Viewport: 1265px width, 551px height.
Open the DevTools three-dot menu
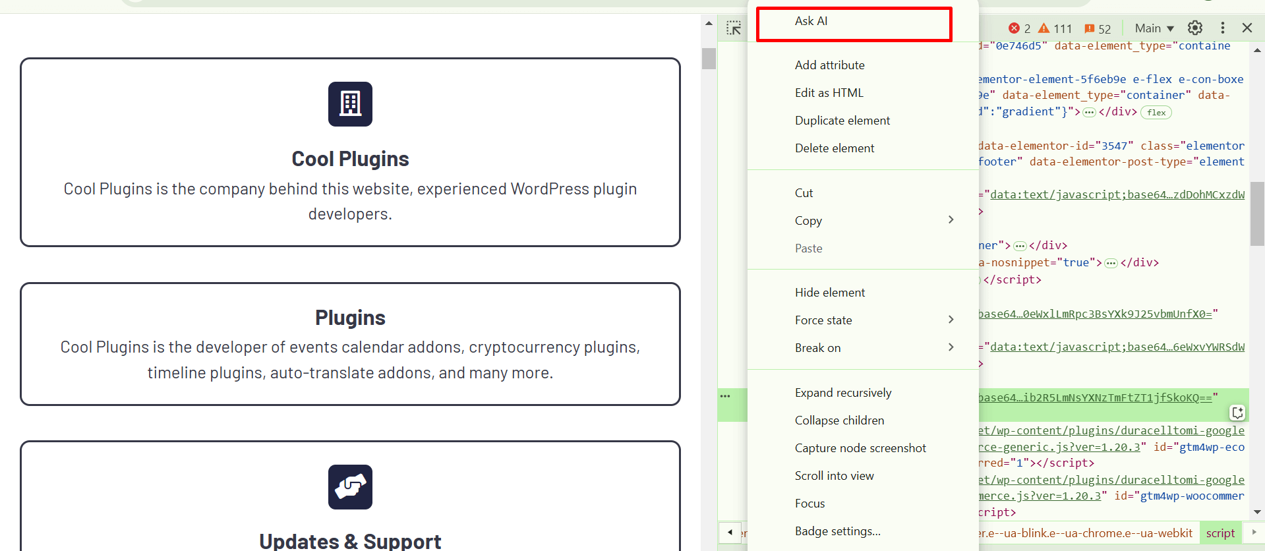[1223, 28]
